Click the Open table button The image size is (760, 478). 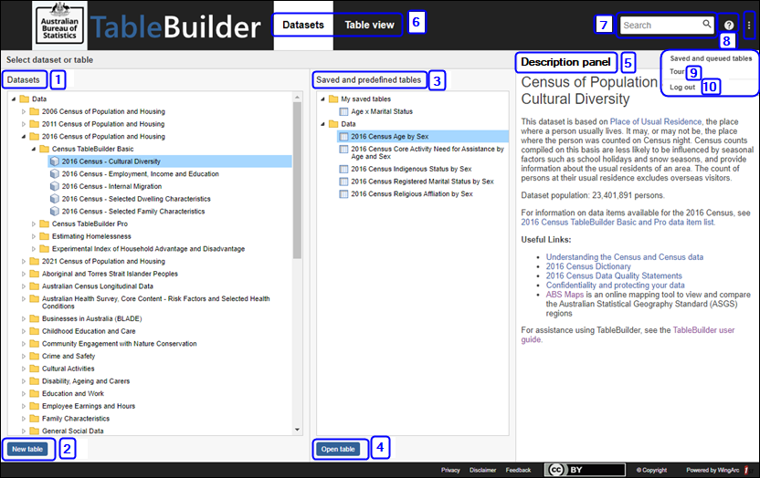338,449
